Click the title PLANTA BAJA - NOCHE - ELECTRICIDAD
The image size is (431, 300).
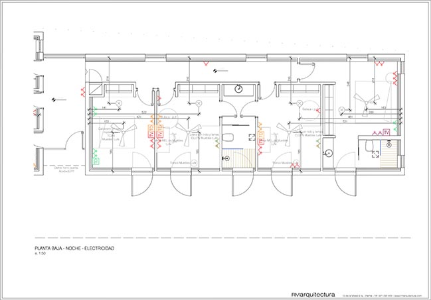coord(74,248)
